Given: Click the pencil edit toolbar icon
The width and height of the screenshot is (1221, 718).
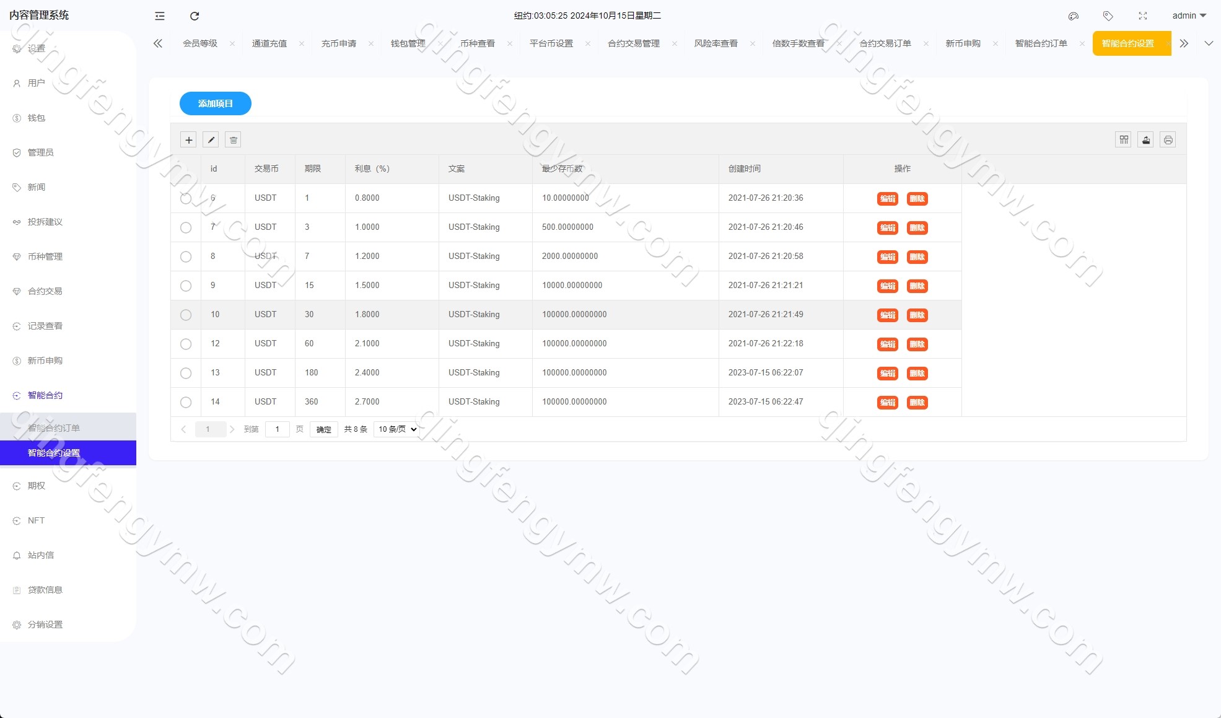Looking at the screenshot, I should pyautogui.click(x=211, y=140).
